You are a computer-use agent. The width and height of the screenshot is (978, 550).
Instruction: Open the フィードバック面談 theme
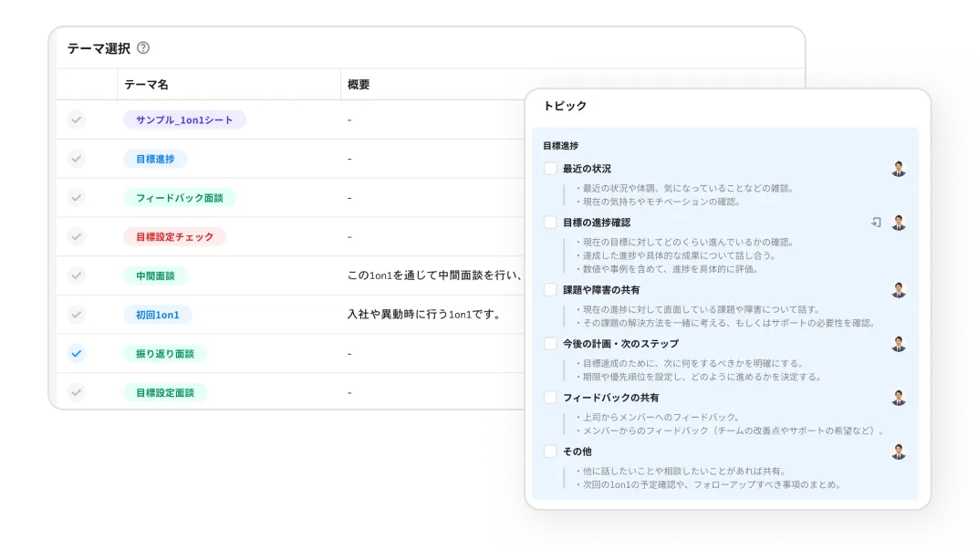pos(179,196)
